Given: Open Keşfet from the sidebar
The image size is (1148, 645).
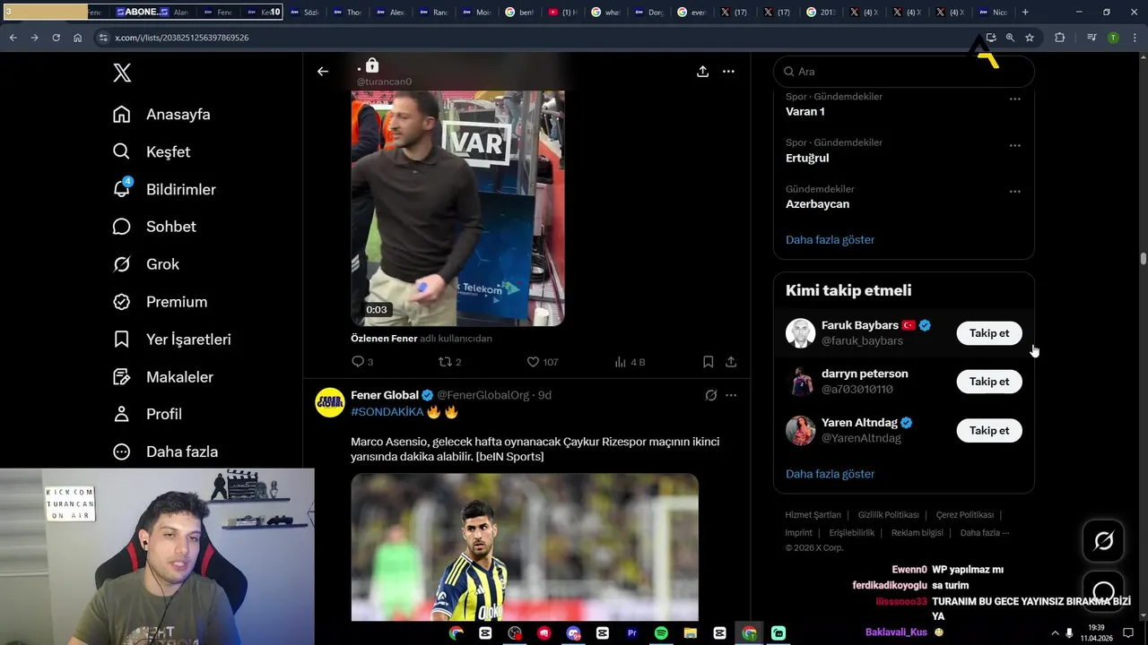Looking at the screenshot, I should pyautogui.click(x=152, y=152).
